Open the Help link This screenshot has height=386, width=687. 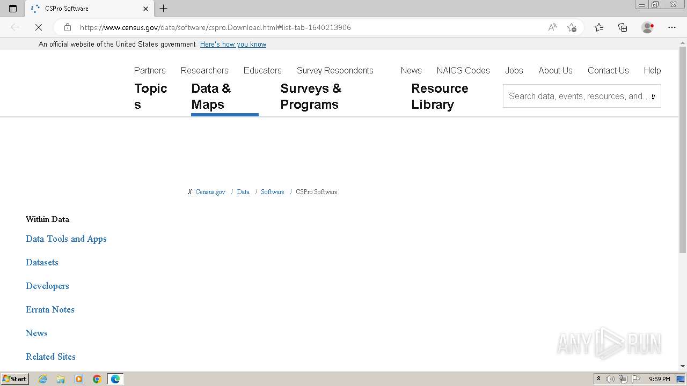click(652, 70)
